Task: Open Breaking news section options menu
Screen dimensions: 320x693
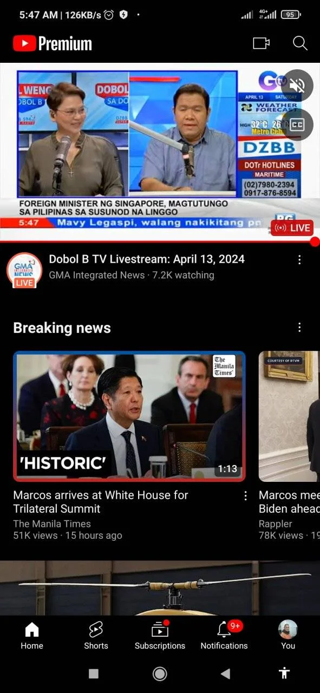Action: pos(299,328)
